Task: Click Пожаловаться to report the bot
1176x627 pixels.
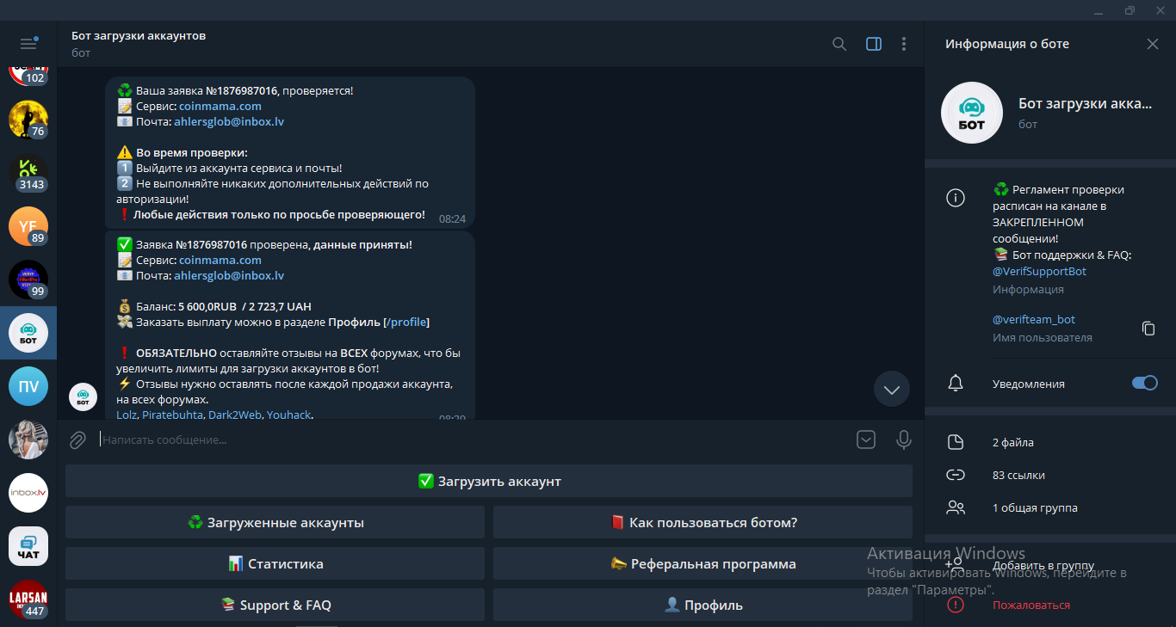Action: (1031, 605)
